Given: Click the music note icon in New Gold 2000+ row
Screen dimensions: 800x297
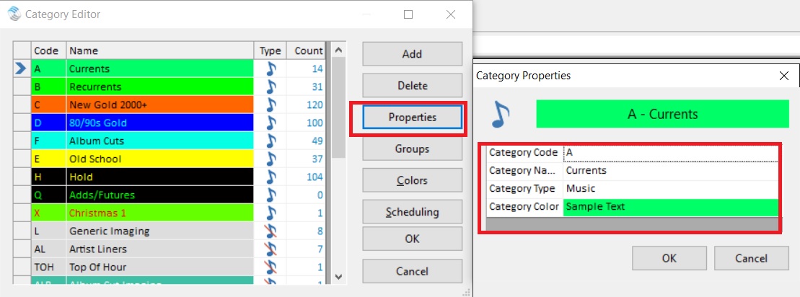Looking at the screenshot, I should click(x=271, y=105).
